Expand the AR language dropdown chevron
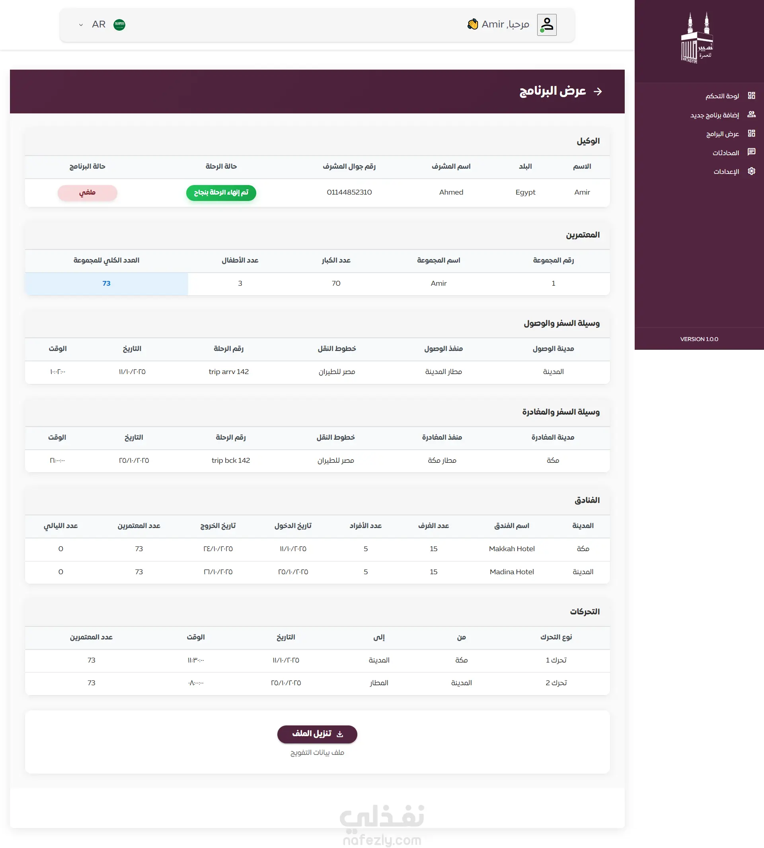The width and height of the screenshot is (764, 848). [81, 25]
